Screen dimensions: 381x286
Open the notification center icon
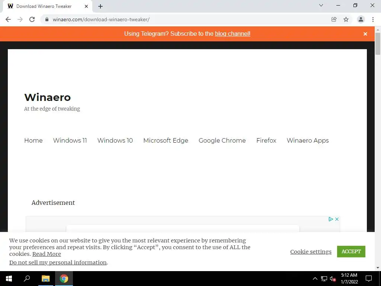click(x=369, y=279)
